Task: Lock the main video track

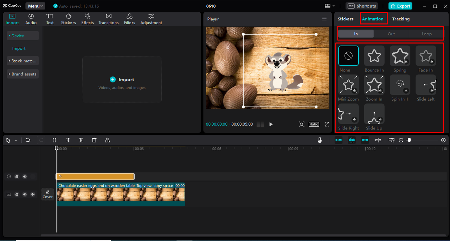Action: [x=17, y=194]
